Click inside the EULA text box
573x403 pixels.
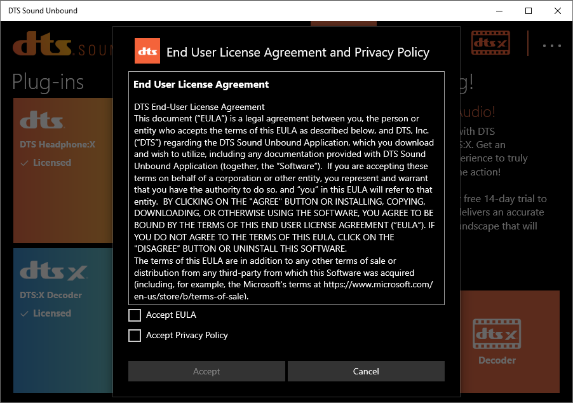286,188
